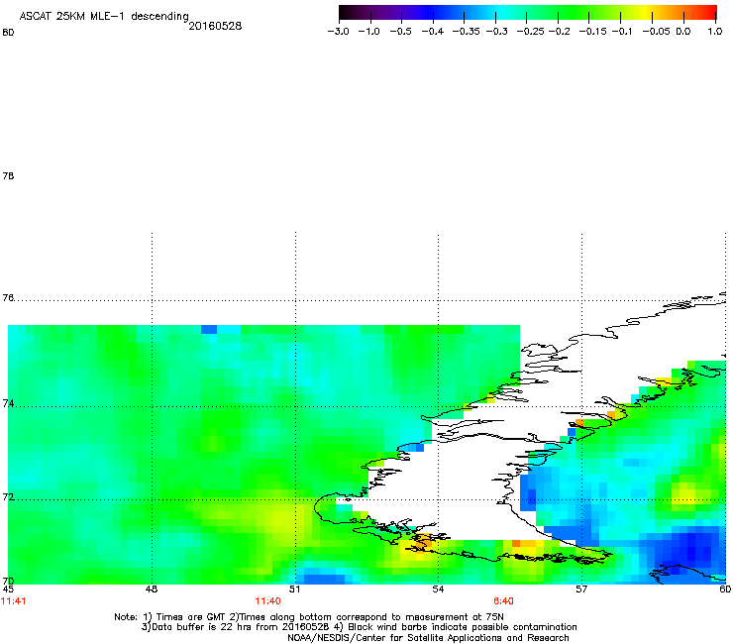Click the red end of the colorbar
Screen dimensions: 733x644
click(708, 13)
